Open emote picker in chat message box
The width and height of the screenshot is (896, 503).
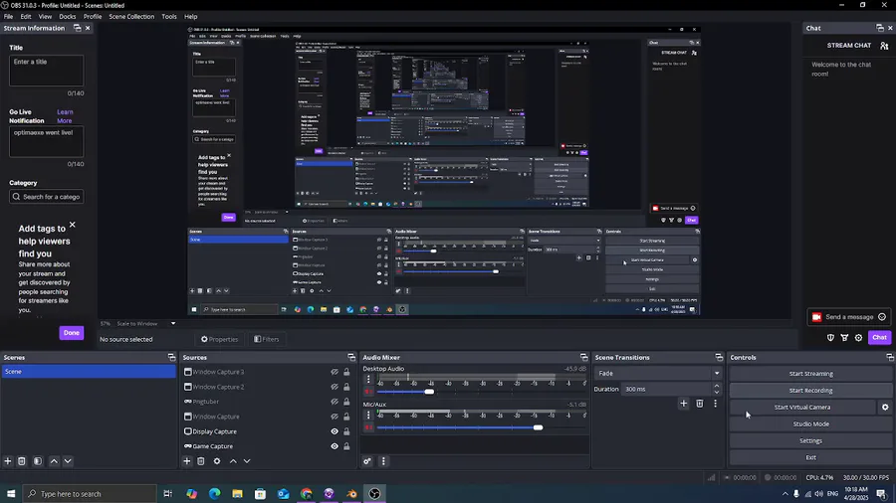click(882, 317)
